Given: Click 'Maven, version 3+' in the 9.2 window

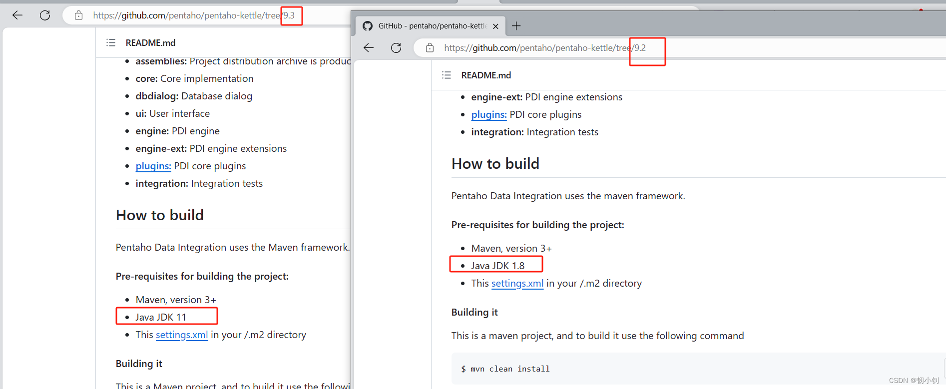Looking at the screenshot, I should pyautogui.click(x=511, y=248).
